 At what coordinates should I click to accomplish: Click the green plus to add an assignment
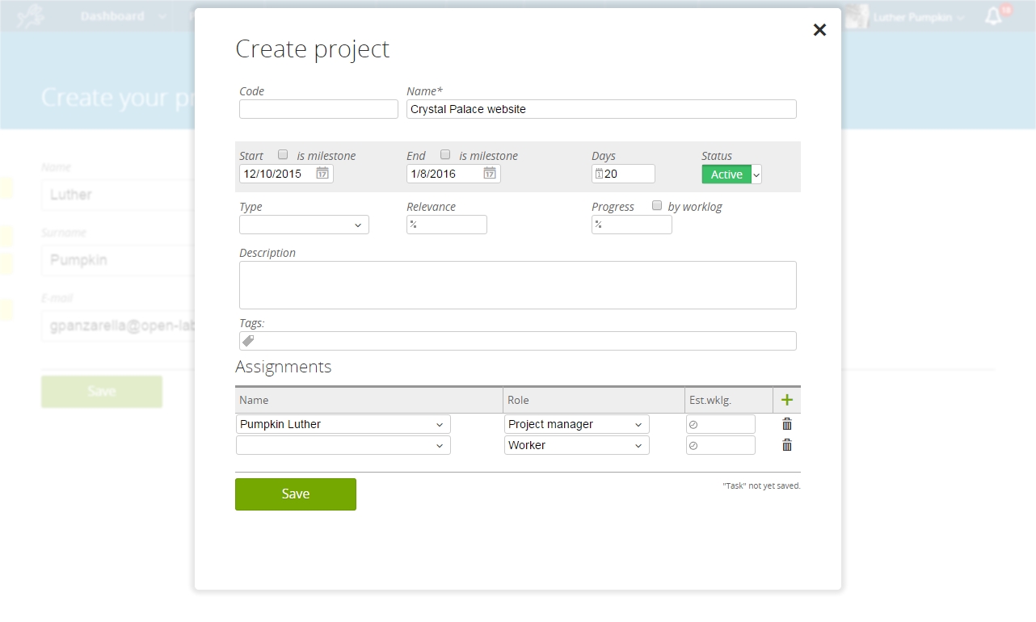click(x=787, y=400)
